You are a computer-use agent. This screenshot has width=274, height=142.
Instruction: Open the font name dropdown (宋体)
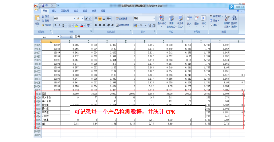click(x=75, y=18)
